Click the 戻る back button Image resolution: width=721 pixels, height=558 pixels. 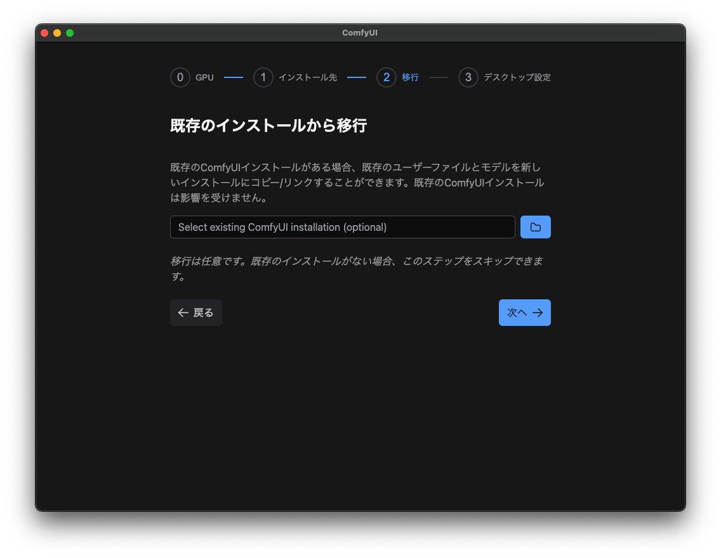(195, 312)
